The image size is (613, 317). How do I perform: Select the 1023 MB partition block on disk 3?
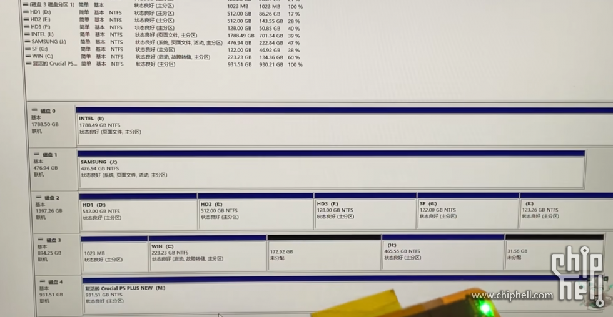point(114,254)
